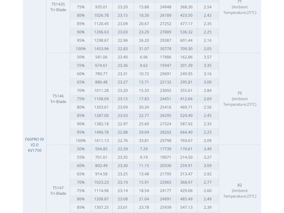Select the thrust value 581.06

pyautogui.click(x=102, y=57)
